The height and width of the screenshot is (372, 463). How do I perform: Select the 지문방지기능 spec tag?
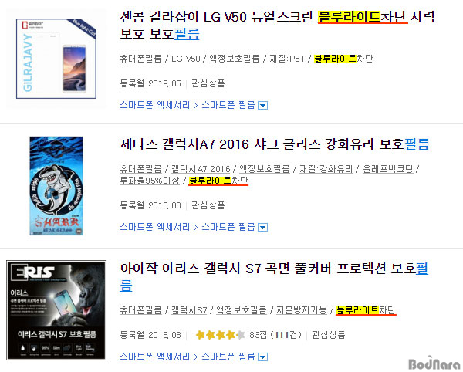tap(302, 310)
